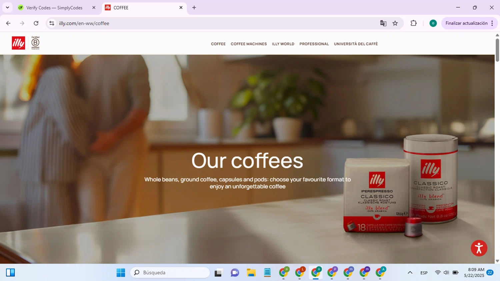Click Finalizar actualización button
The height and width of the screenshot is (281, 500).
click(466, 23)
